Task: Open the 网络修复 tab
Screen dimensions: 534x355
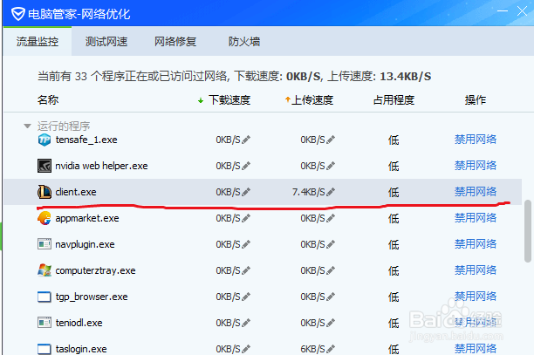Action: click(175, 42)
